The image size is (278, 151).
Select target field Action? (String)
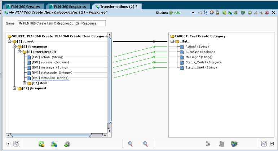point(197,46)
